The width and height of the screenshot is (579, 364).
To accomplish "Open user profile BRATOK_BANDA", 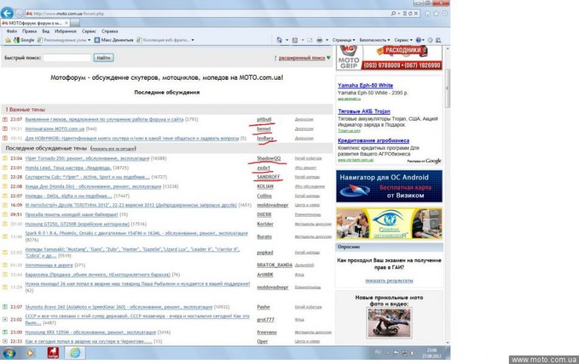I will pyautogui.click(x=275, y=265).
